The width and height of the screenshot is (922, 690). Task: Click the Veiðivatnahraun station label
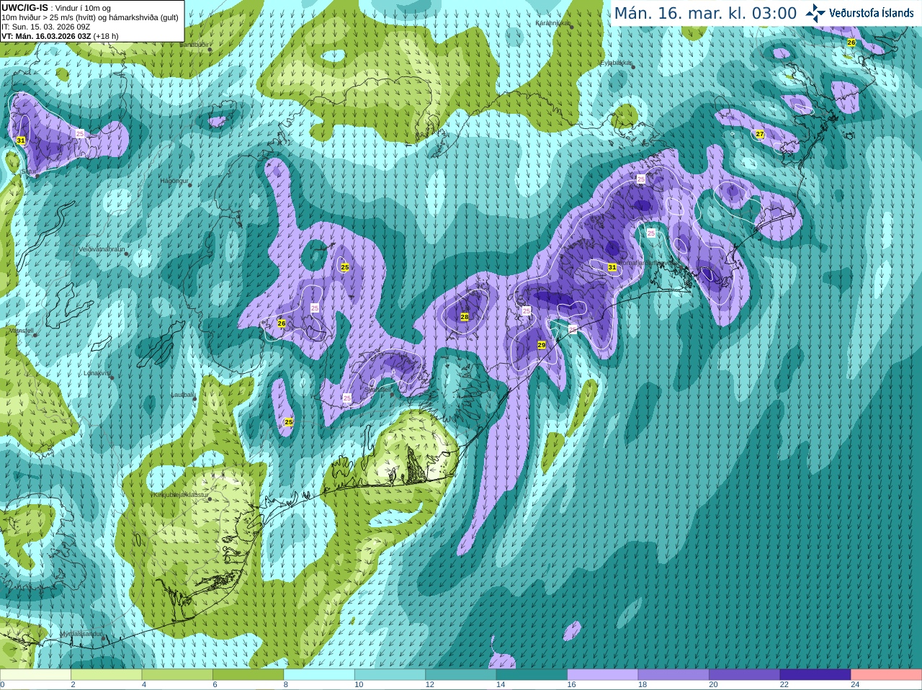click(x=102, y=249)
